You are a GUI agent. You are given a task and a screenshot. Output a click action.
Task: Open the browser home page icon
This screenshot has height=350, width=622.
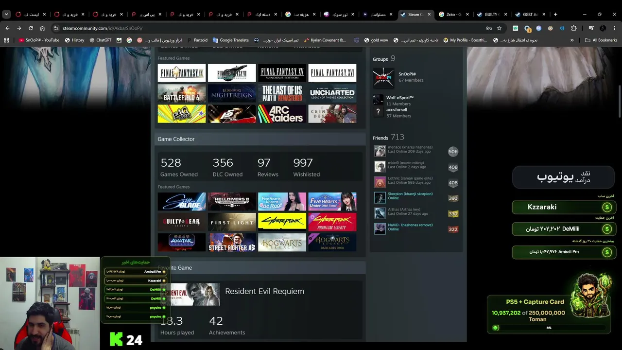click(x=42, y=28)
